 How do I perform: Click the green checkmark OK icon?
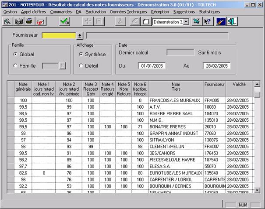coord(64,21)
